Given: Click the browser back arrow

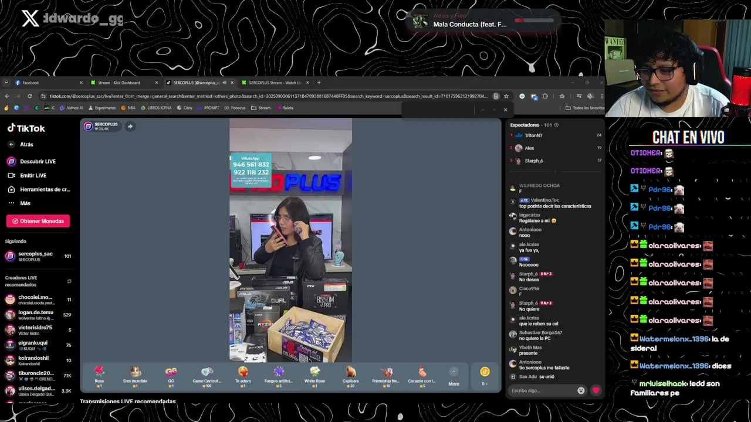Looking at the screenshot, I should tap(6, 96).
